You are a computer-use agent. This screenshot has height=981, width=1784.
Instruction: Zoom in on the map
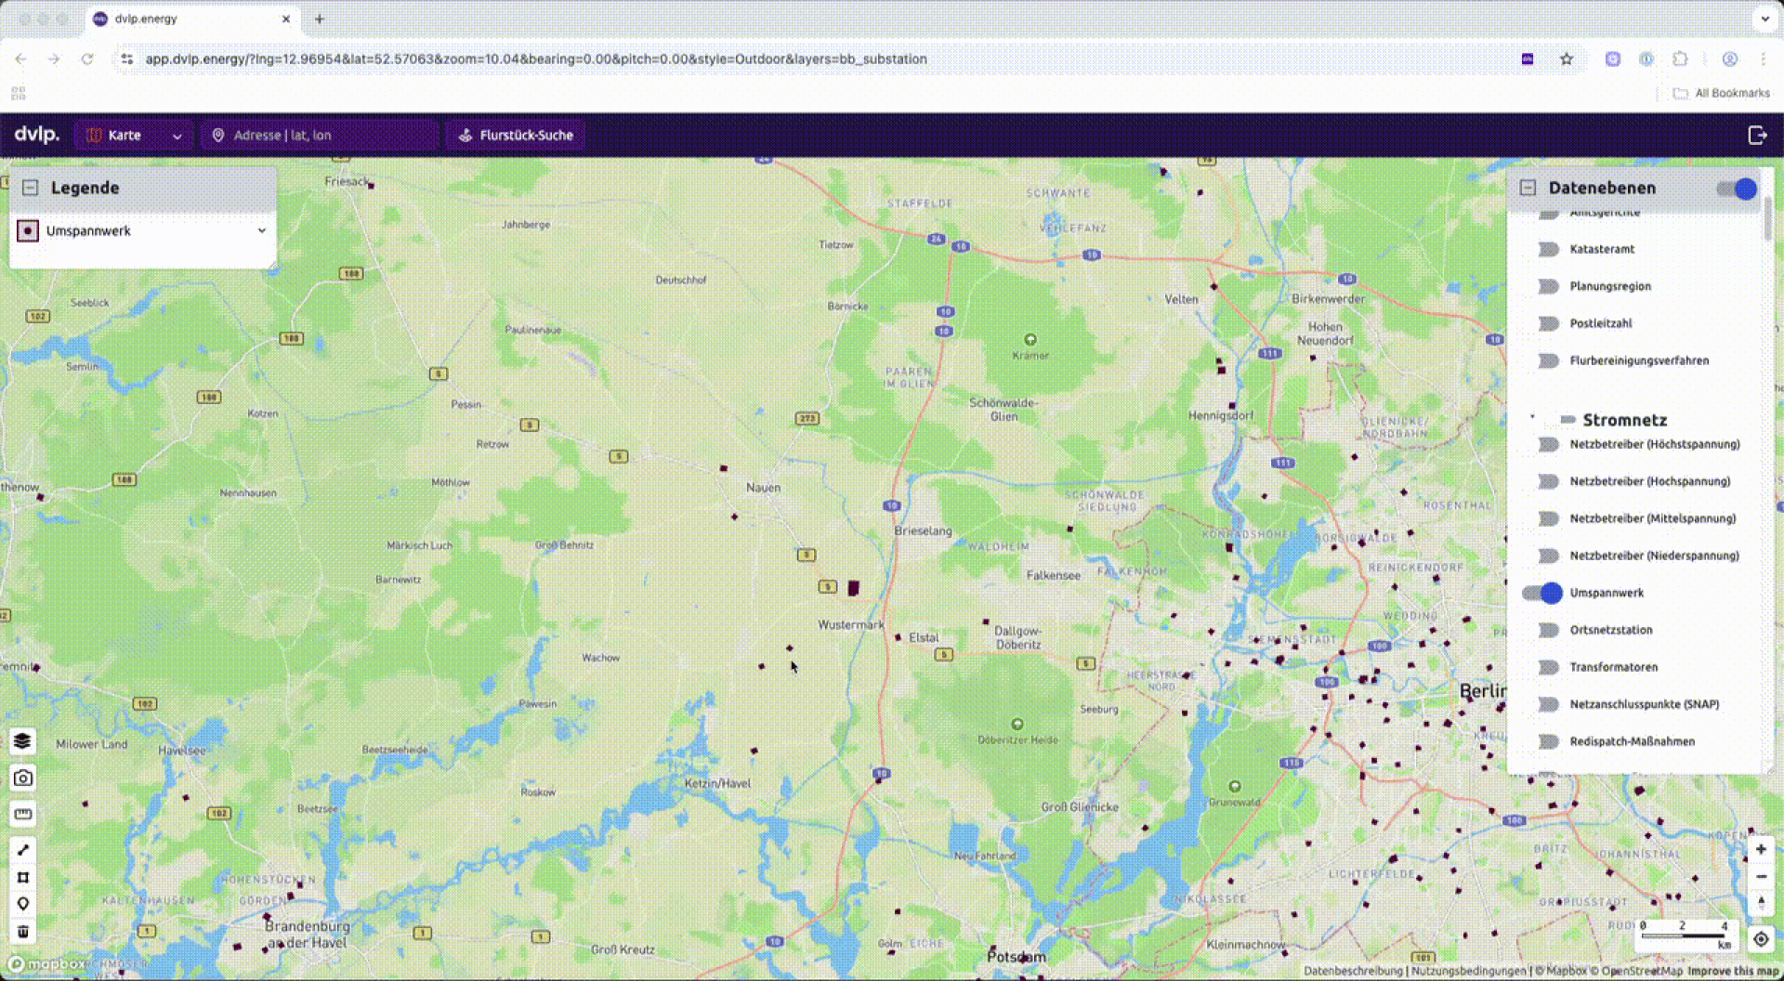[1761, 849]
